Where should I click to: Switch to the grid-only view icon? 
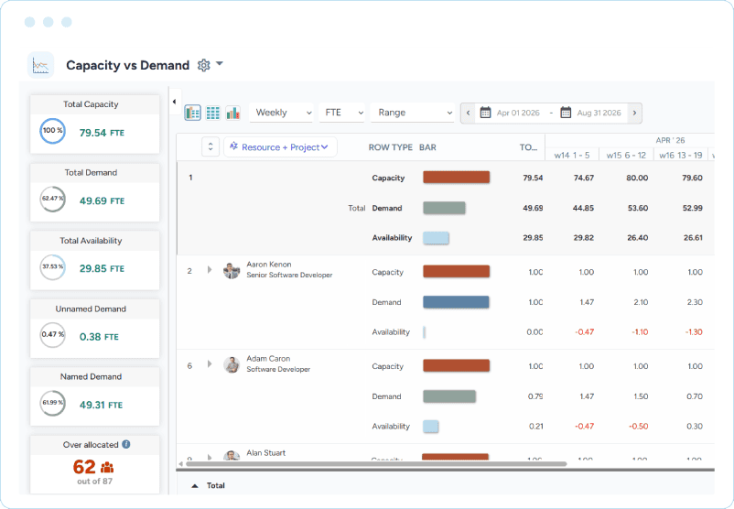click(x=213, y=113)
